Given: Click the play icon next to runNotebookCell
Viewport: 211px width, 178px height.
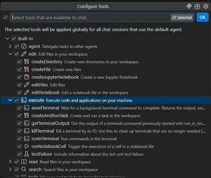Looking at the screenshot, I should coord(27,147).
